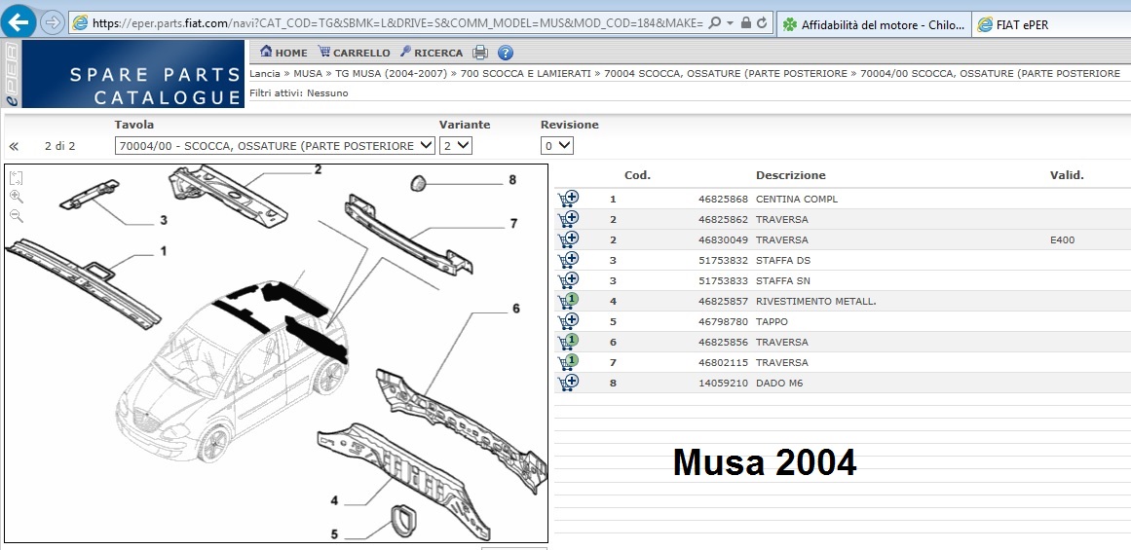Click the E400 validity value
This screenshot has width=1131, height=550.
tap(1063, 240)
